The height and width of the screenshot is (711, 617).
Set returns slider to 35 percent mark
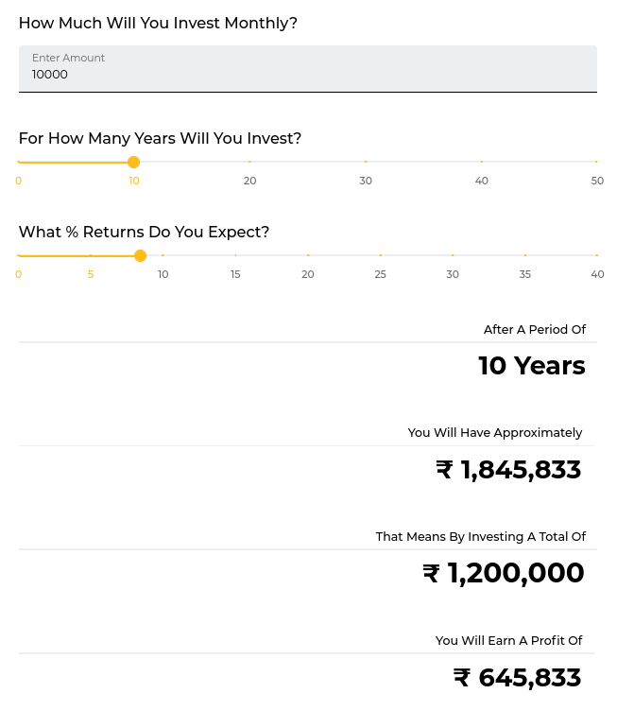[x=524, y=255]
